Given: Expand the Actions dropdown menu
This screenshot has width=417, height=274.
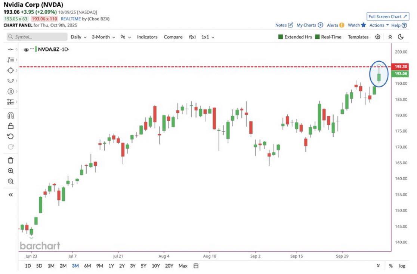Looking at the screenshot, I should (x=379, y=25).
